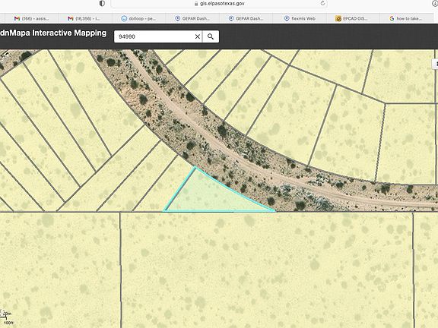Open the Google 'how to take' tab
Image resolution: width=438 pixels, height=328 pixels.
405,18
